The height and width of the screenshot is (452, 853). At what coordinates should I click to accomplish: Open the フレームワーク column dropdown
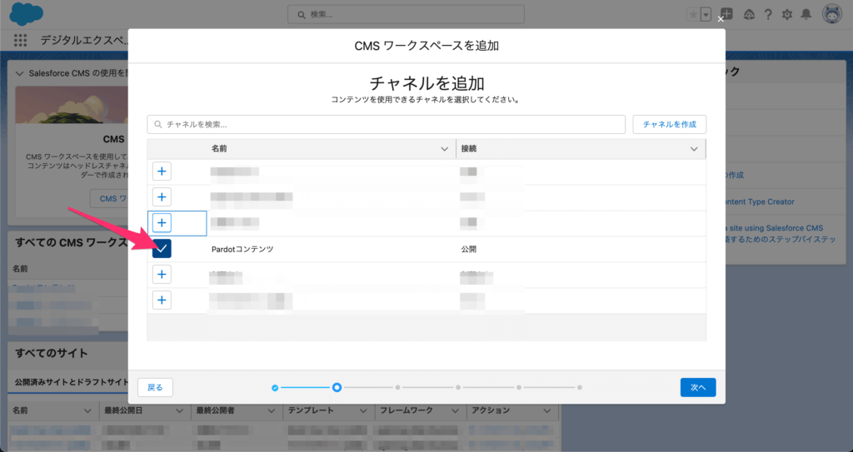(456, 410)
